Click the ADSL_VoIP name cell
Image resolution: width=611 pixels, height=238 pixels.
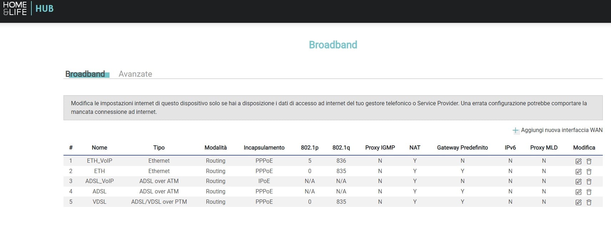[x=100, y=181]
